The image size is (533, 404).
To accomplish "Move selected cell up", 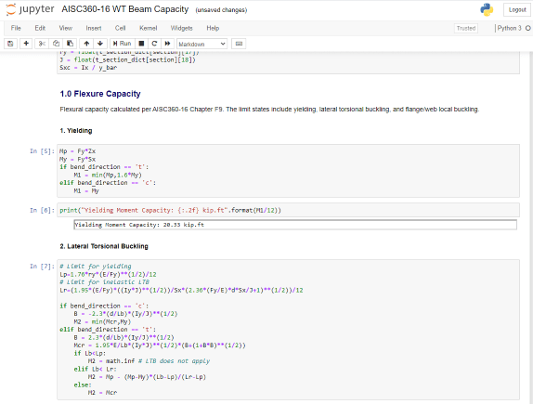I will 86,44.
